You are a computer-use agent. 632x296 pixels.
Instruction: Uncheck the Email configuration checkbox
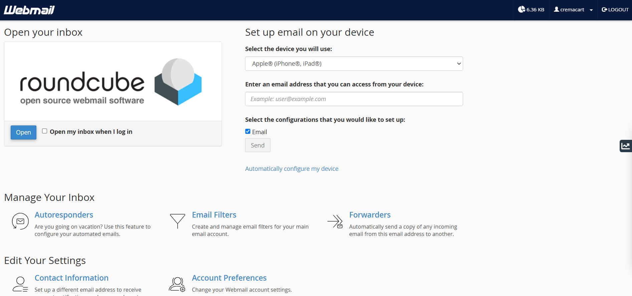(248, 131)
